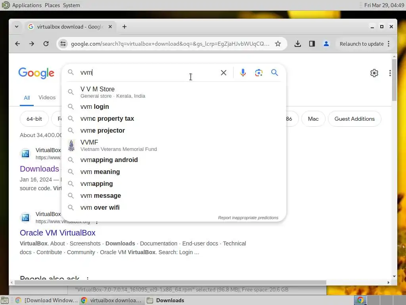Choose suggestion V V M Store
406x305 pixels.
pos(174,92)
